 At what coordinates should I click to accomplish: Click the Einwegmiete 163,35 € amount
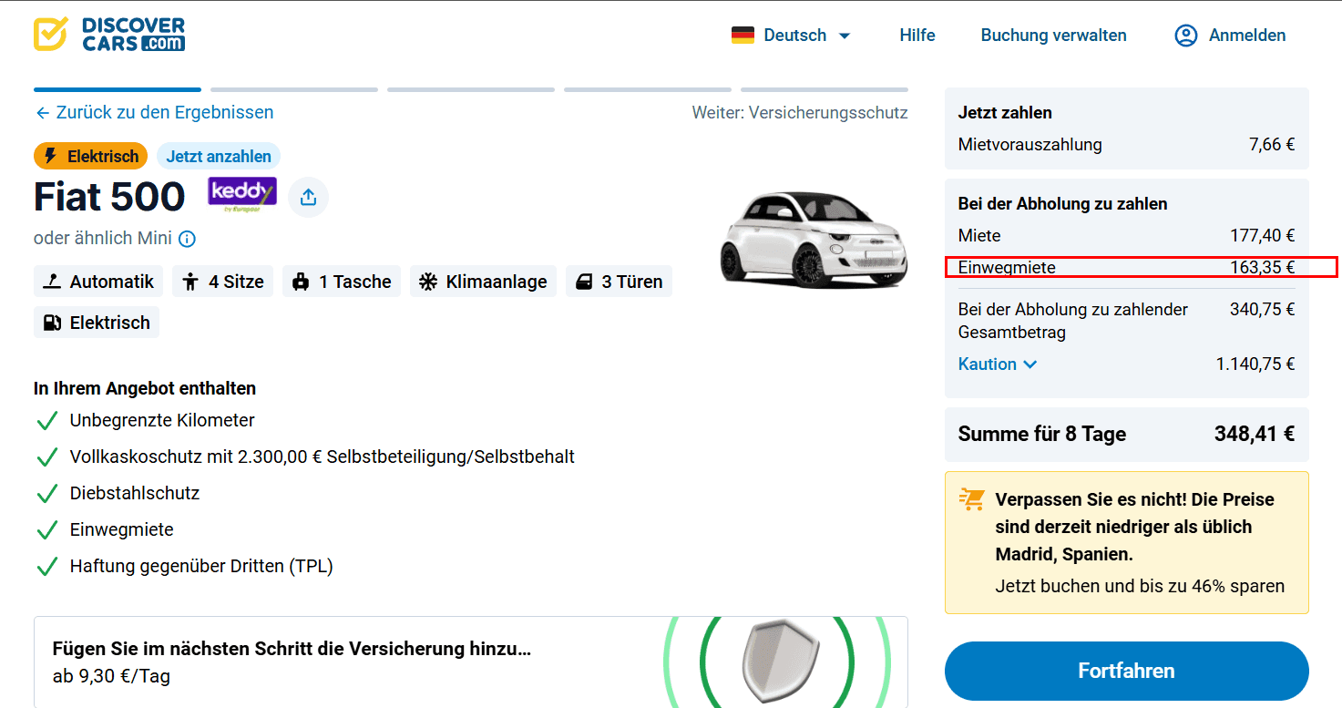[1263, 267]
